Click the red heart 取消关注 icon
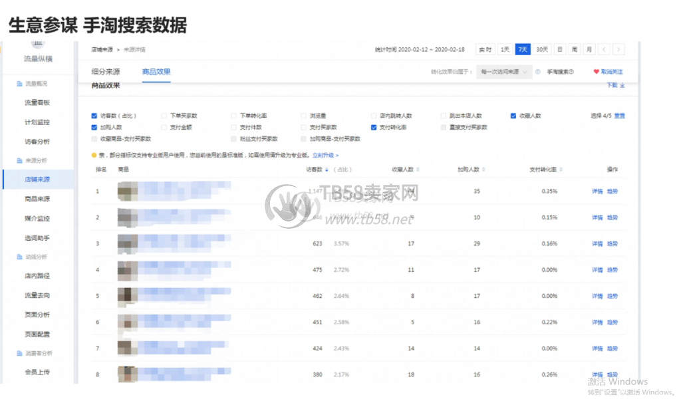Screen dimensions: 681x413 (596, 72)
